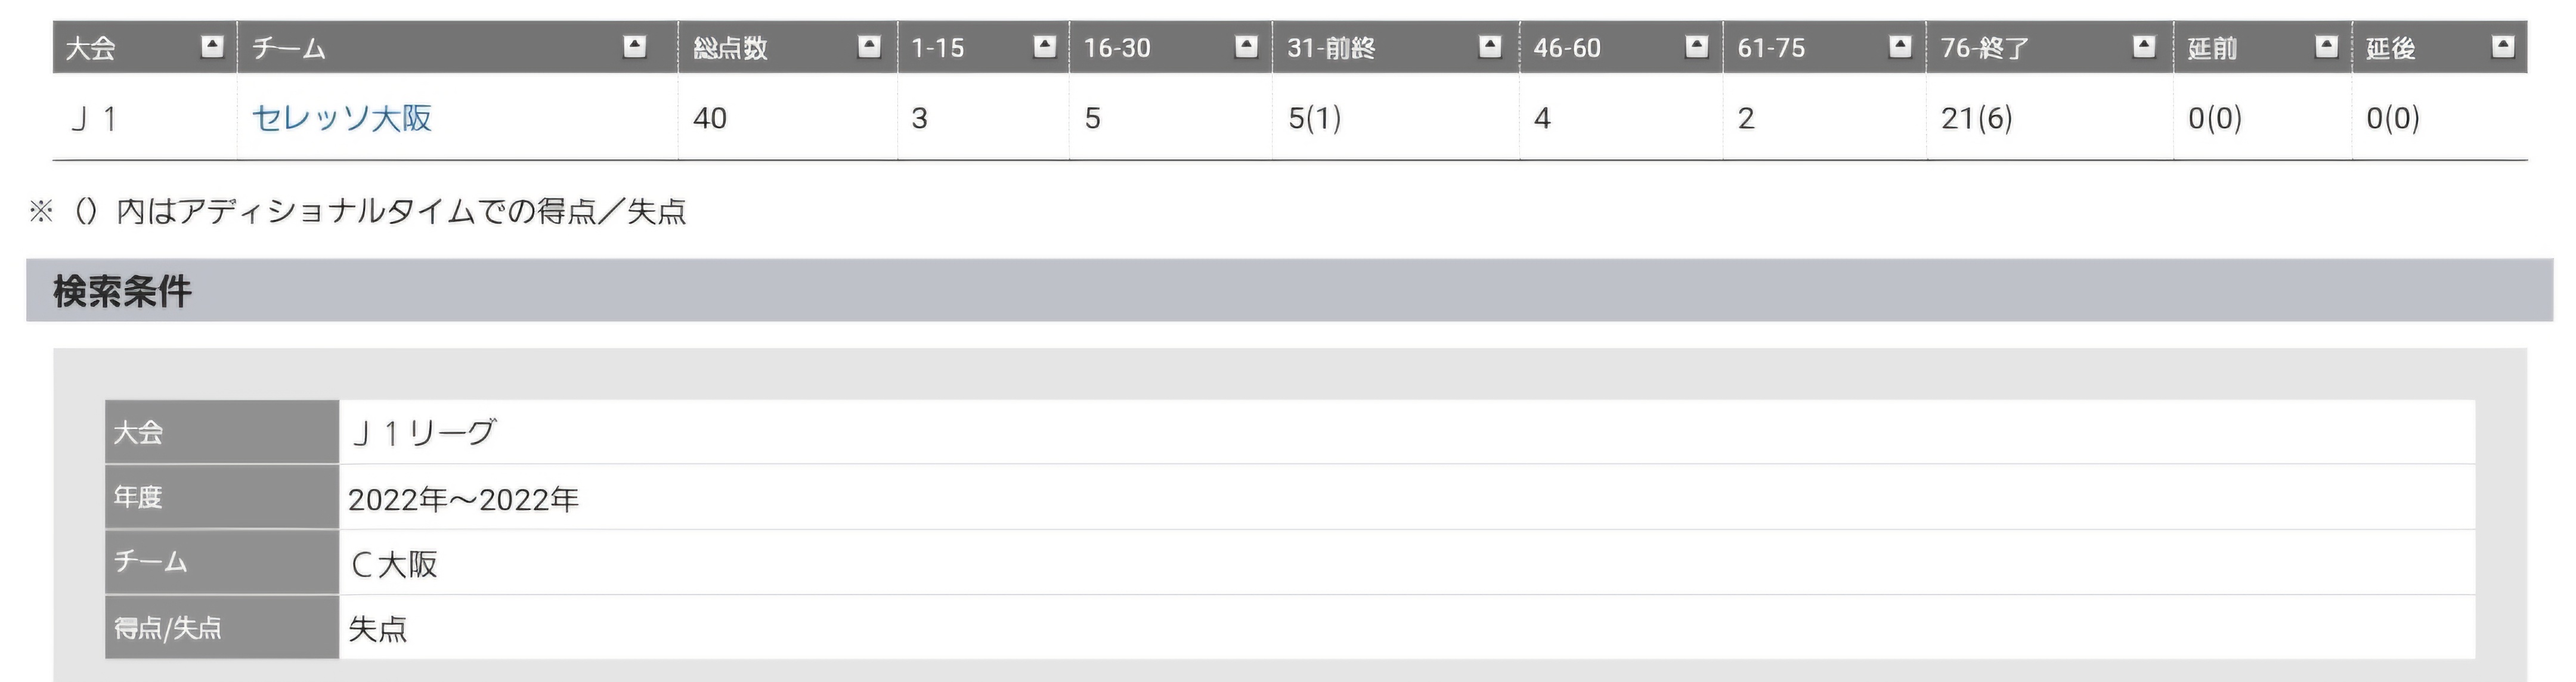The image size is (2576, 682).
Task: Sort the 46-60 column arrow
Action: pyautogui.click(x=1697, y=46)
